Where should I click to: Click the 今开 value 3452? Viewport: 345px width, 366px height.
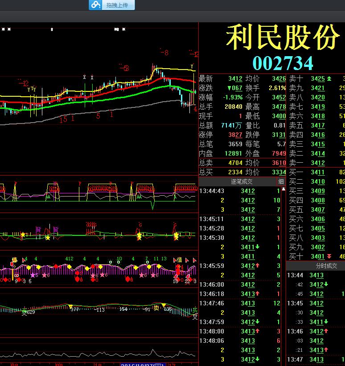click(279, 97)
